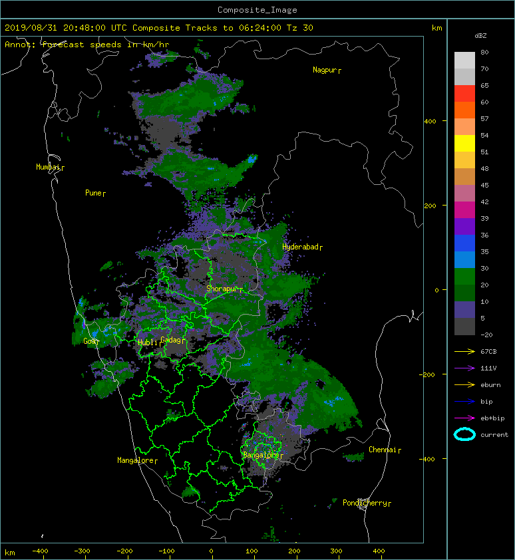Click the 0 tick on bottom axis
Screen dimensions: 515x560
click(211, 551)
